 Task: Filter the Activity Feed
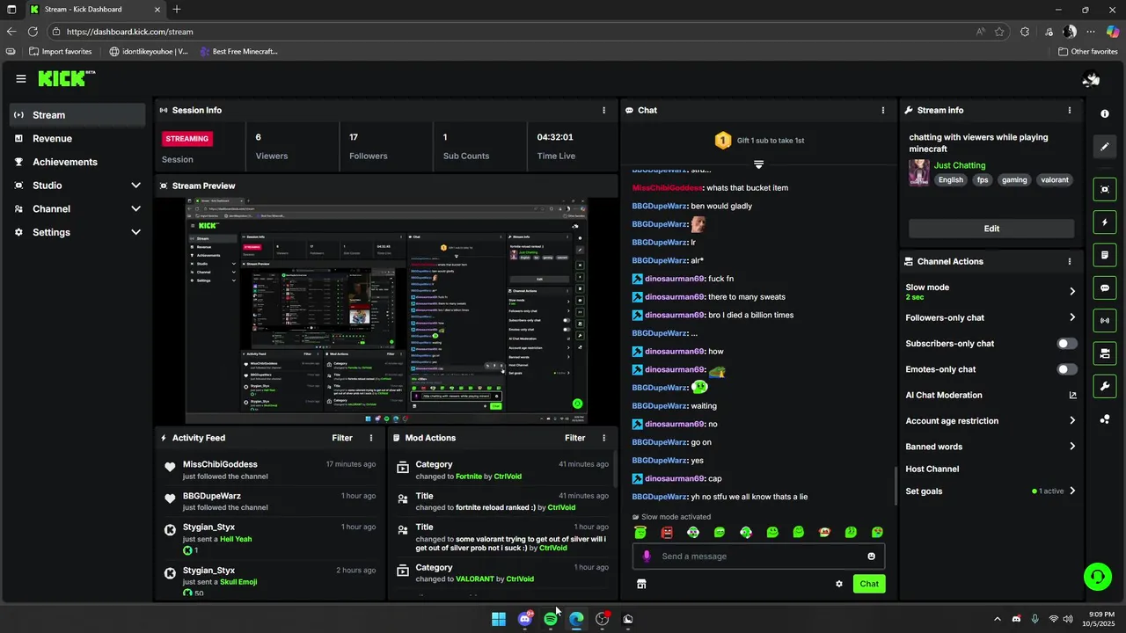pyautogui.click(x=342, y=438)
